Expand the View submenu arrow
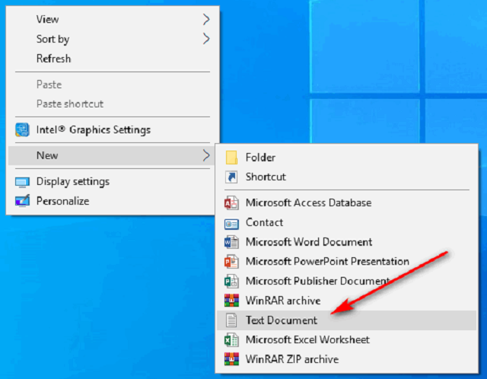 point(206,19)
